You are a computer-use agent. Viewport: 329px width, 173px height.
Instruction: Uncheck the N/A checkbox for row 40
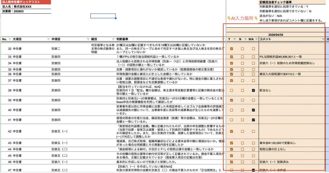click(253, 110)
